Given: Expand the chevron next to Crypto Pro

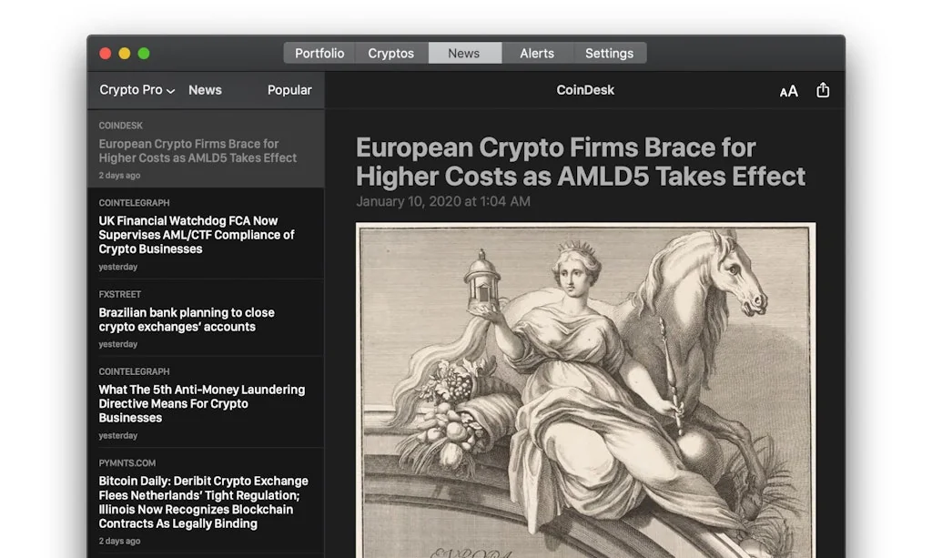Looking at the screenshot, I should click(x=168, y=91).
